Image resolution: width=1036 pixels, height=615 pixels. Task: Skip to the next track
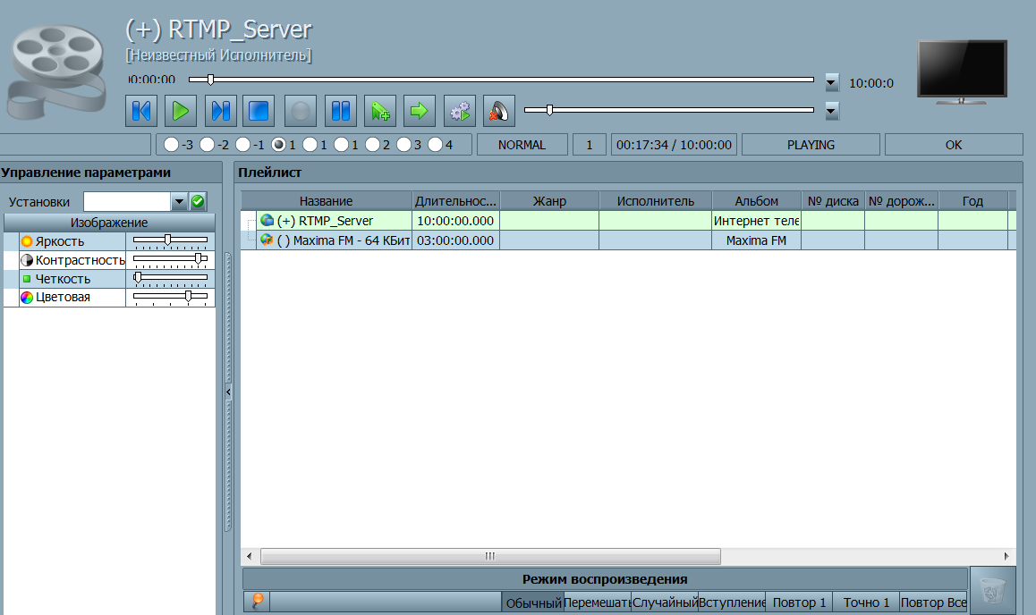220,111
